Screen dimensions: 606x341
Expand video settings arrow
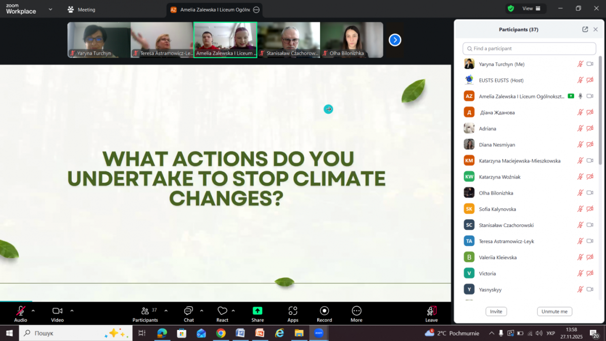click(72, 311)
